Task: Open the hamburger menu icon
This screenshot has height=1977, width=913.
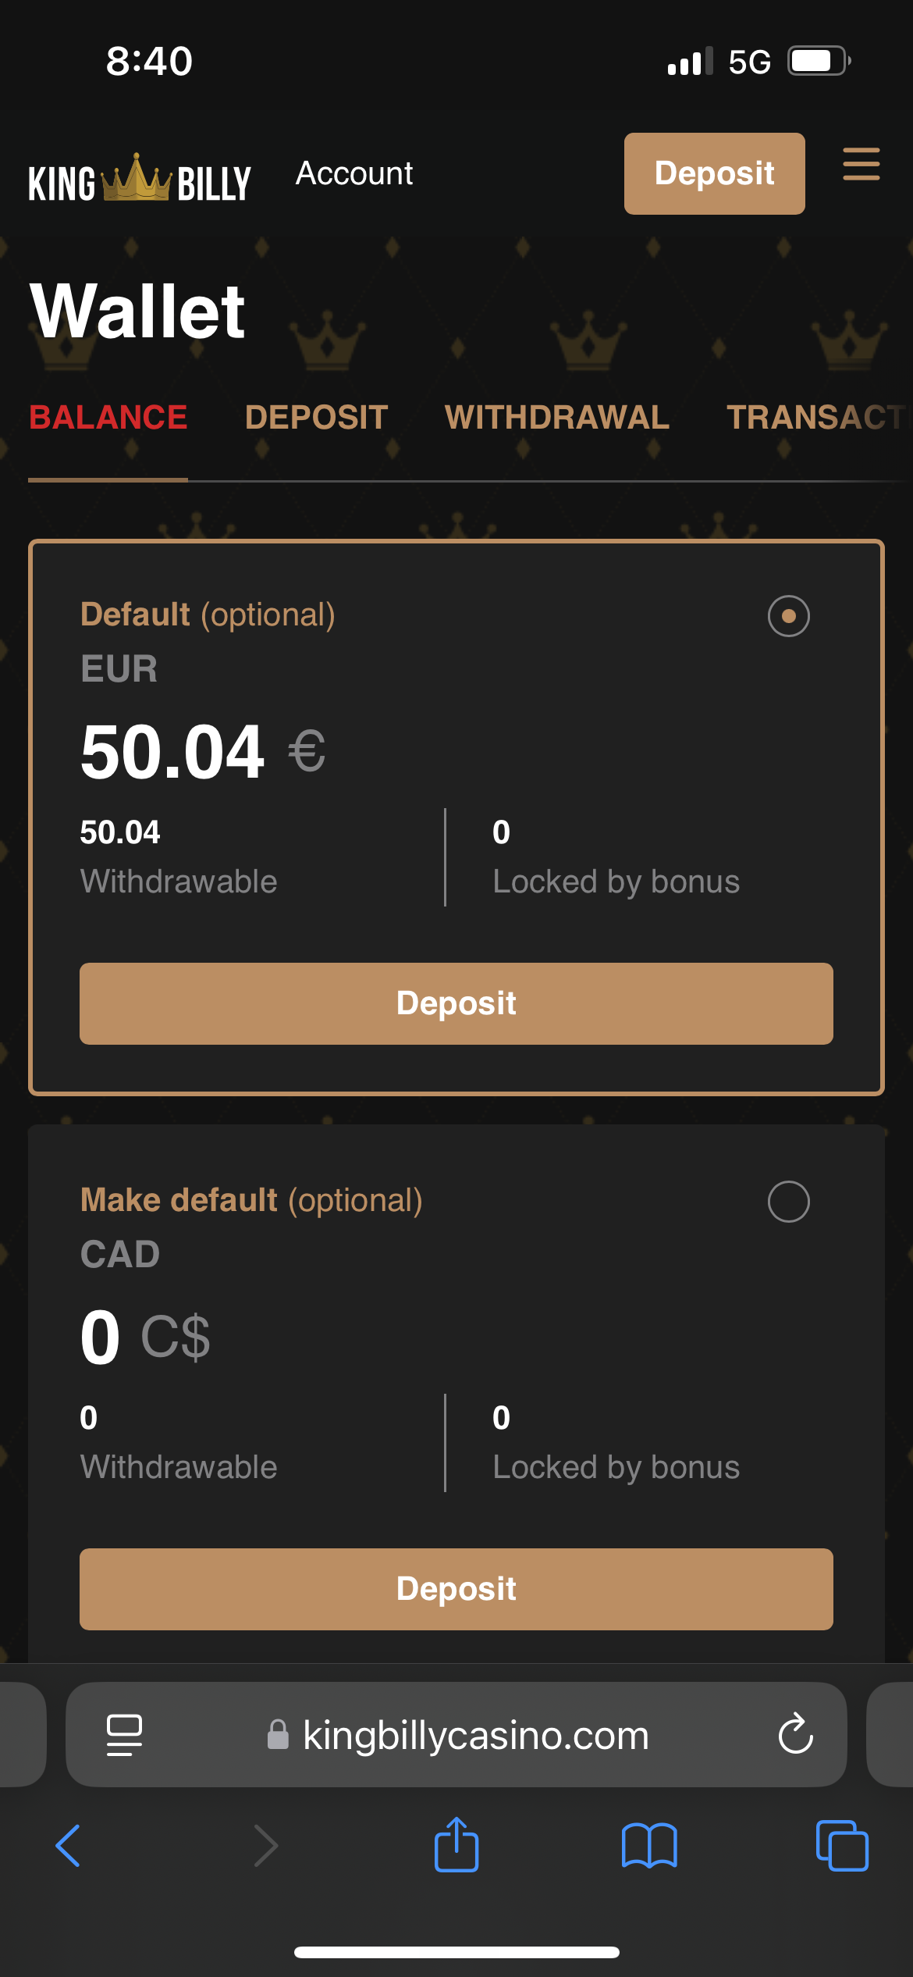Action: (861, 165)
